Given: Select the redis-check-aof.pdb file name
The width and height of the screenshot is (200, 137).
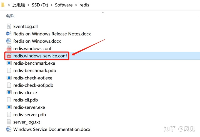Looking at the screenshot, I should pyautogui.click(x=33, y=85).
